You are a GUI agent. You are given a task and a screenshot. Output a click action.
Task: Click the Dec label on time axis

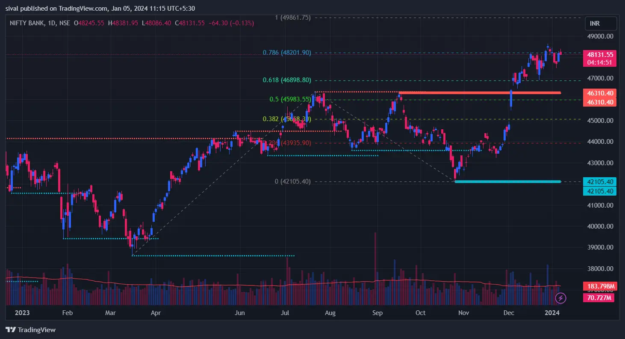point(509,313)
